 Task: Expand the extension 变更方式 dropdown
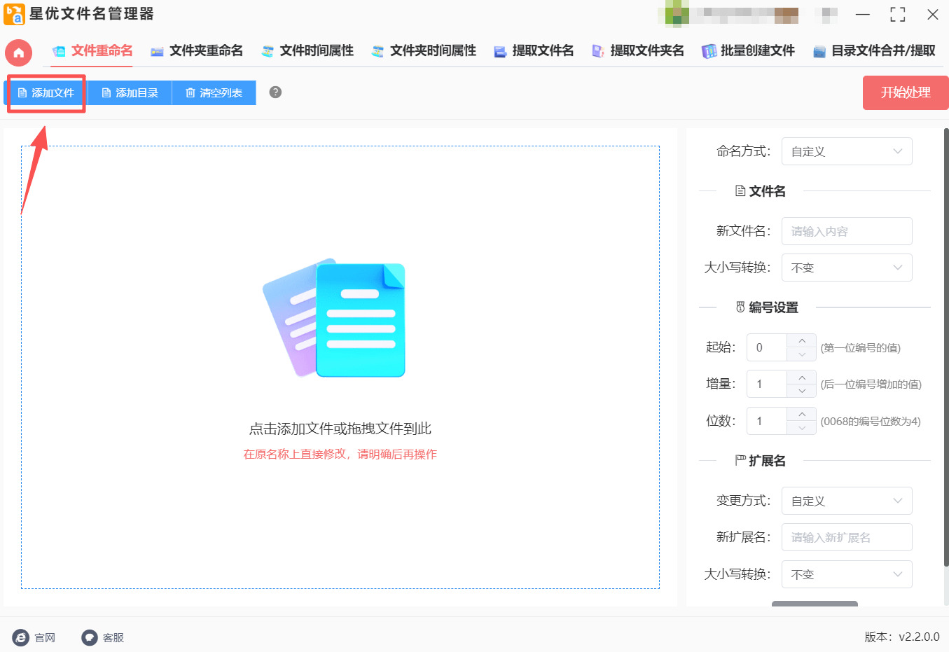coord(846,501)
